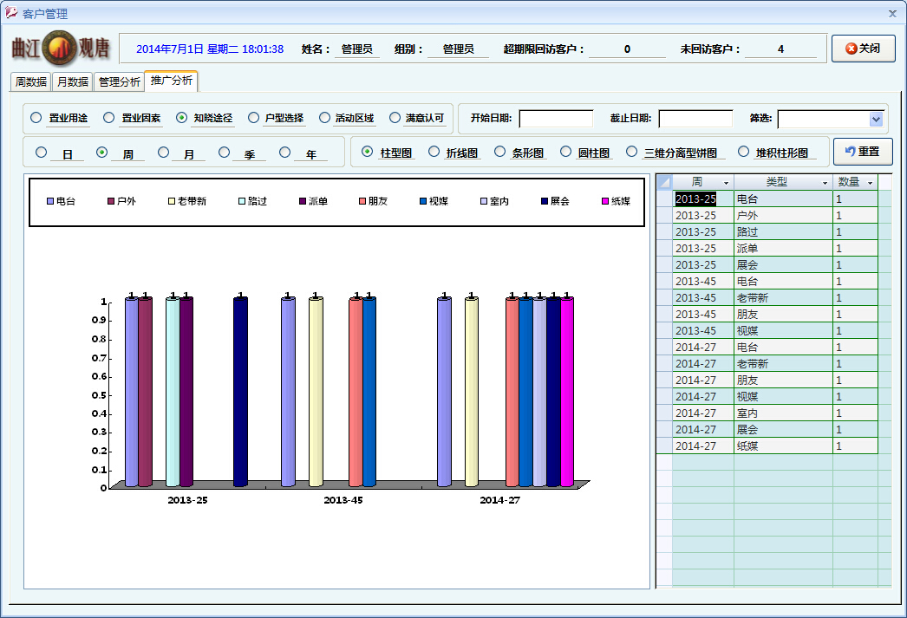Choose the 年 period radio option
The image size is (907, 618).
coord(284,152)
